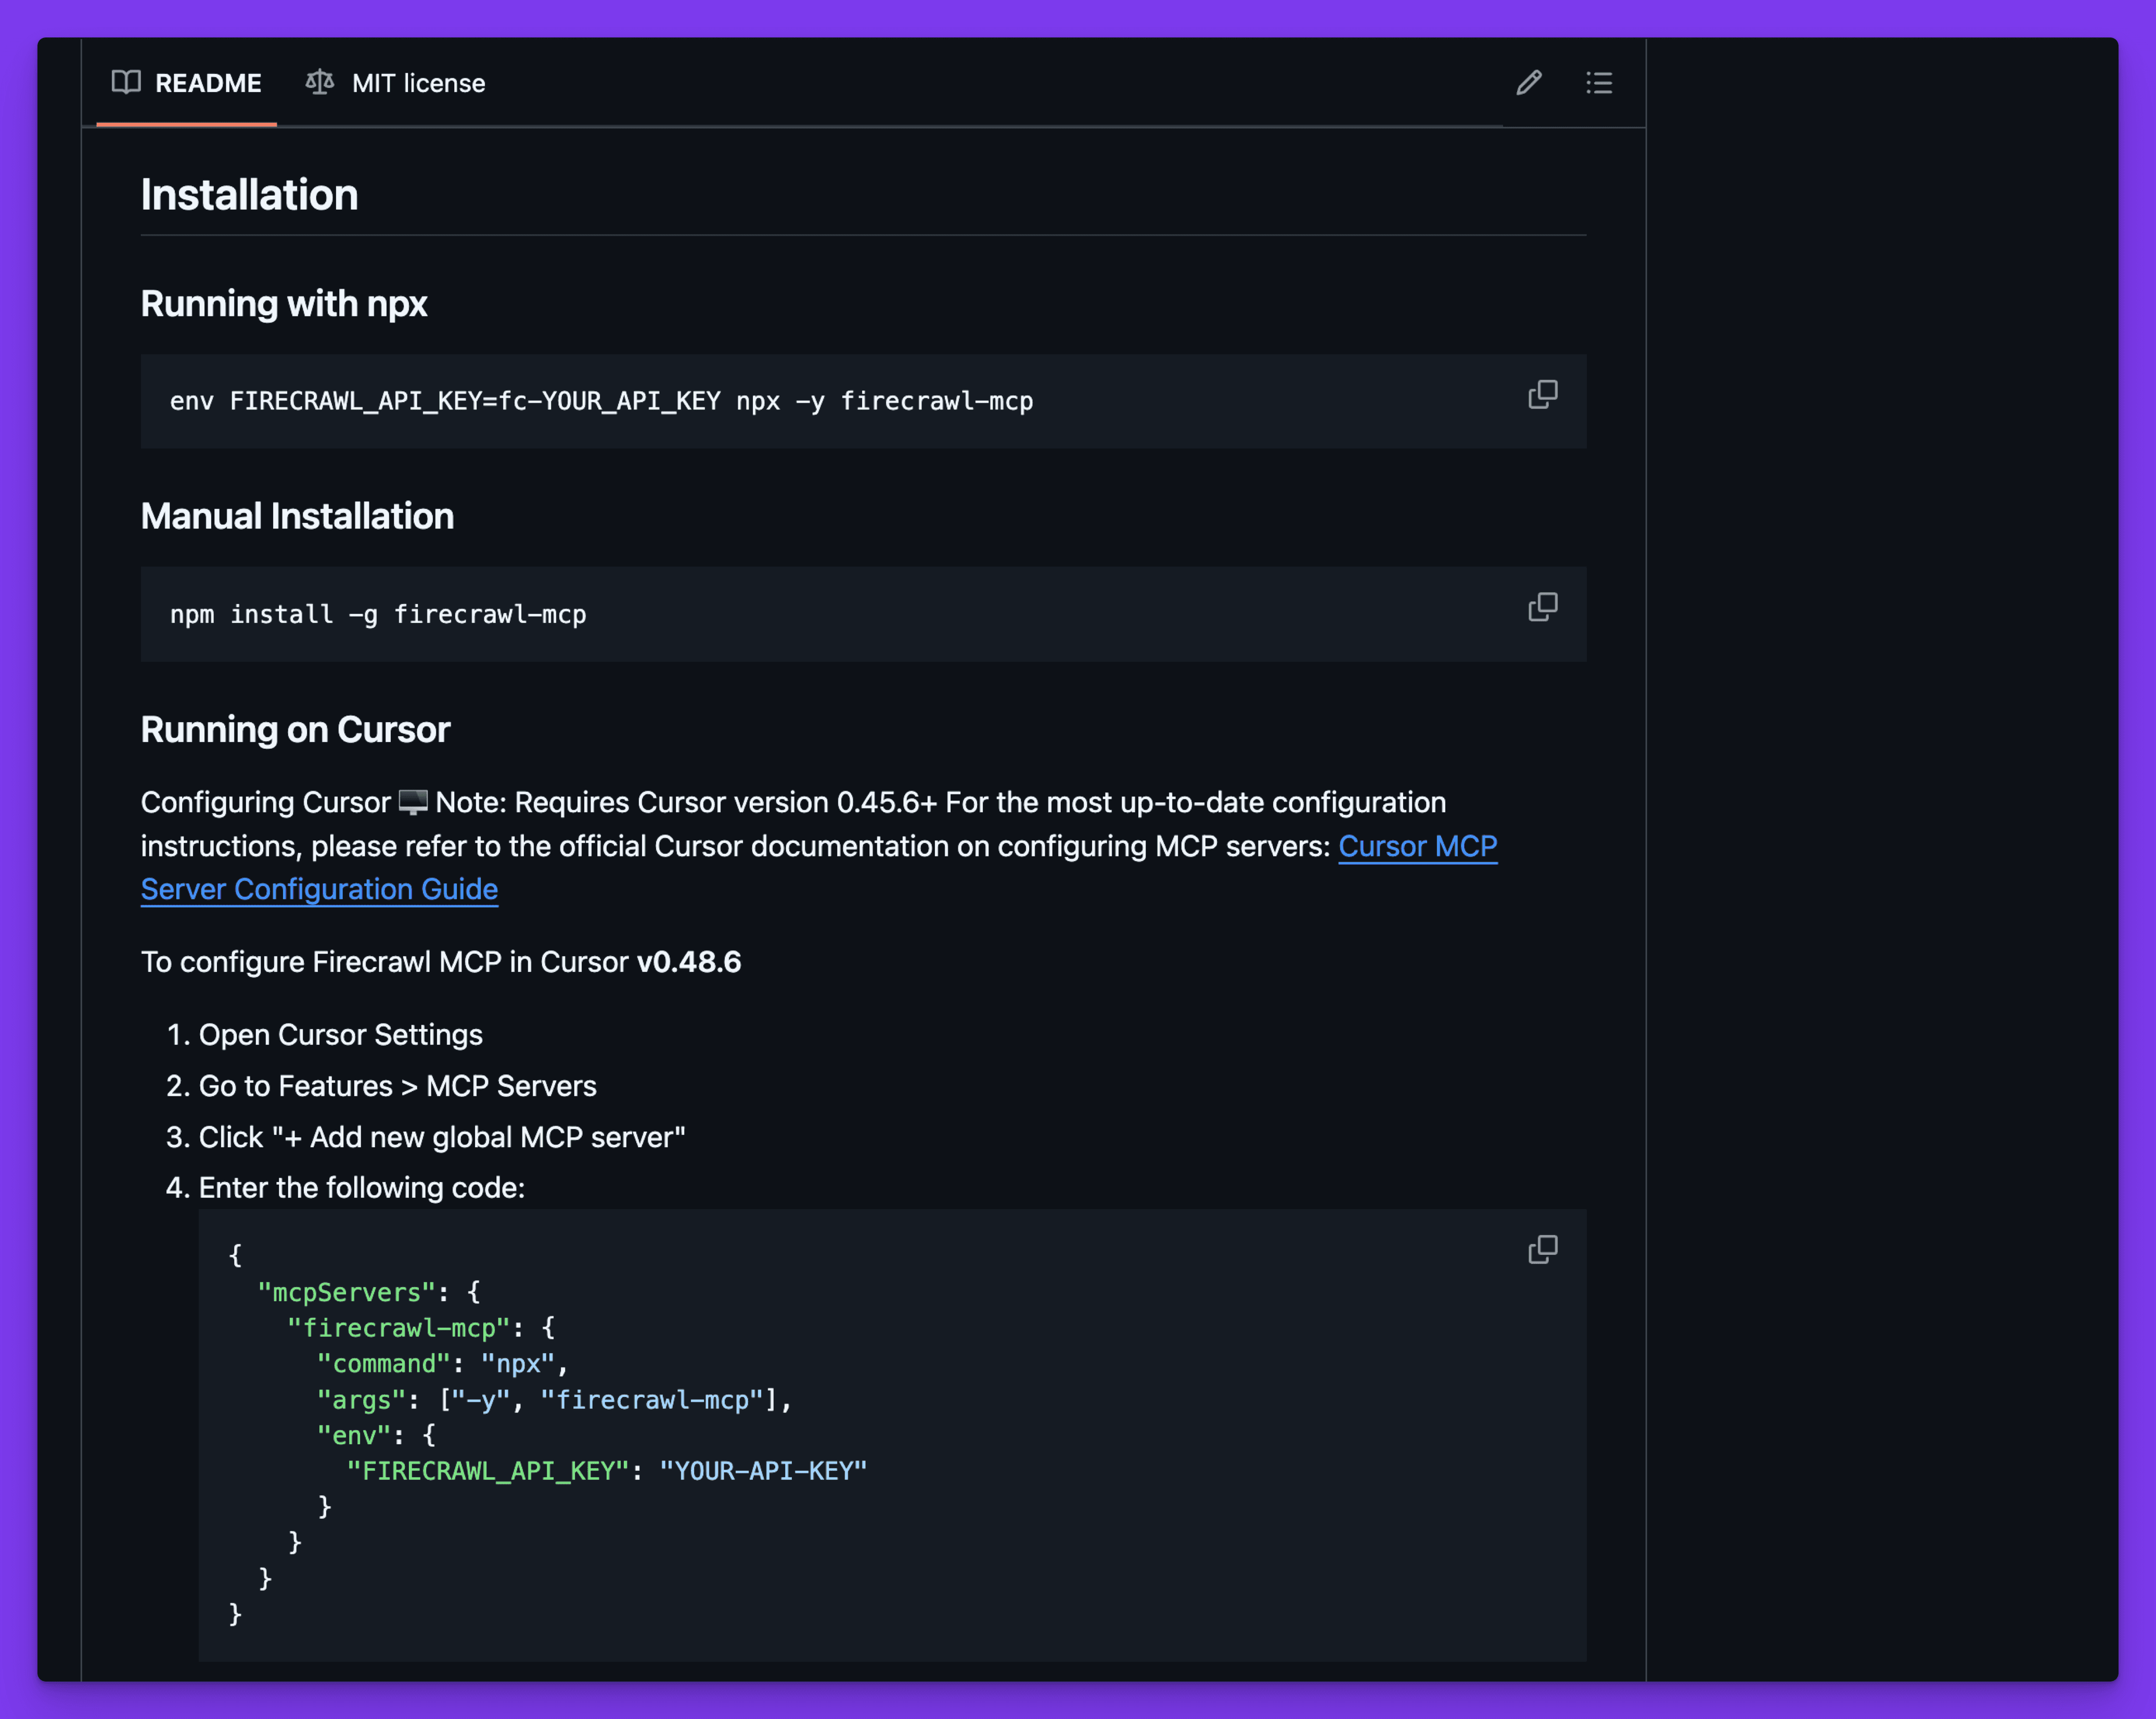2156x1719 pixels.
Task: Open the Cursor MCP Server Configuration Guide link
Action: (x=1417, y=846)
